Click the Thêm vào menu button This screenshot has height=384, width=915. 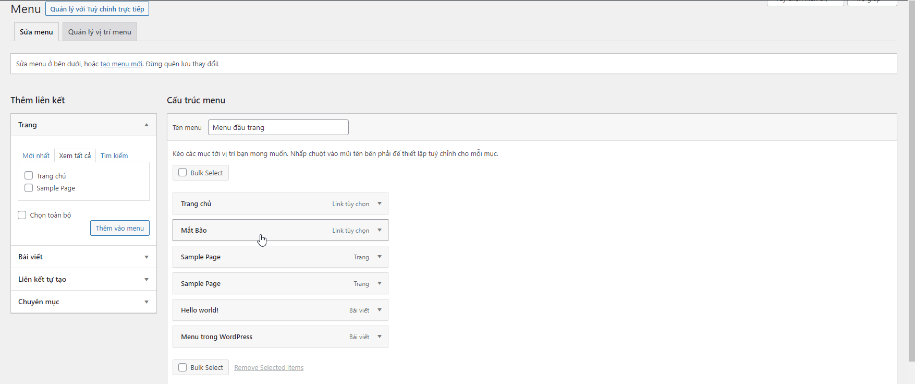(119, 228)
